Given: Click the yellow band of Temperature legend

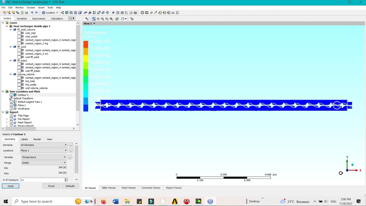Looking at the screenshot, I should click(86, 59).
